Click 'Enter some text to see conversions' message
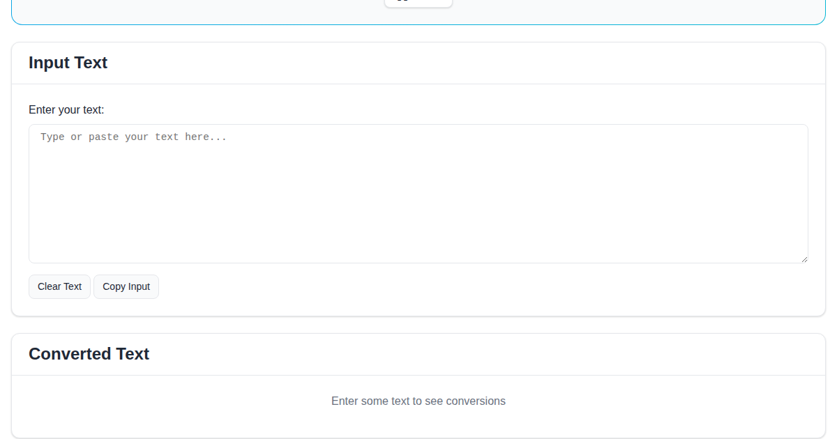 tap(418, 401)
